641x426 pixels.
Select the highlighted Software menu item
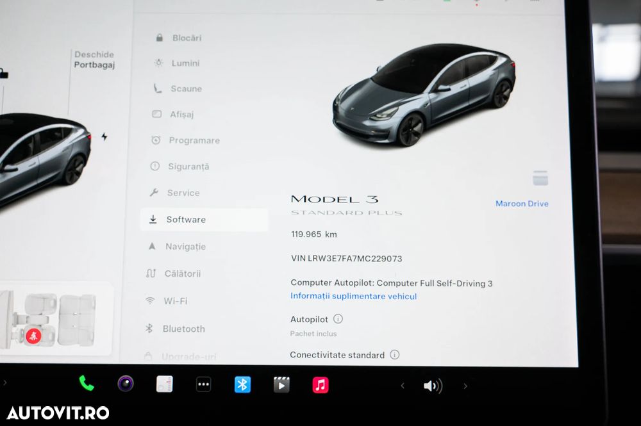[x=204, y=220]
